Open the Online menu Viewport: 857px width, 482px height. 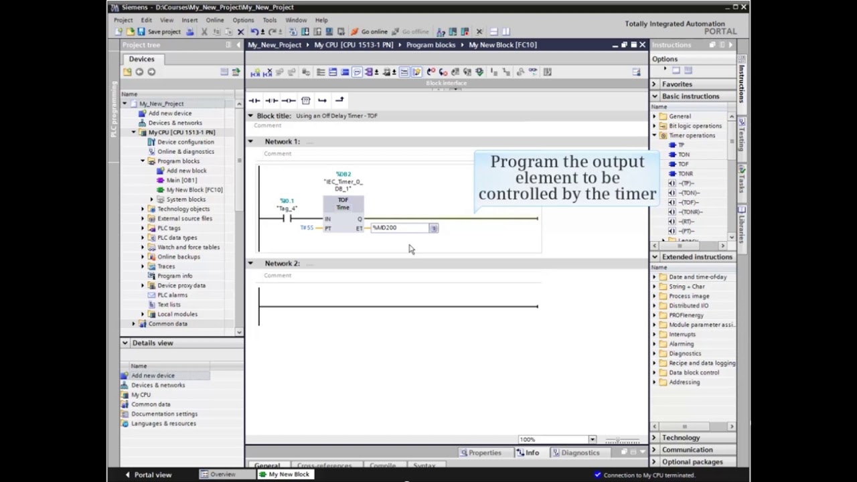[x=215, y=20]
